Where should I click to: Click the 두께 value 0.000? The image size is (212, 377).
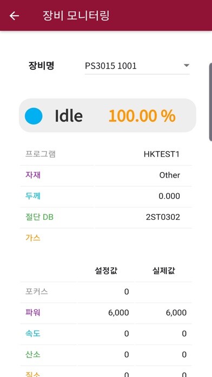click(169, 196)
